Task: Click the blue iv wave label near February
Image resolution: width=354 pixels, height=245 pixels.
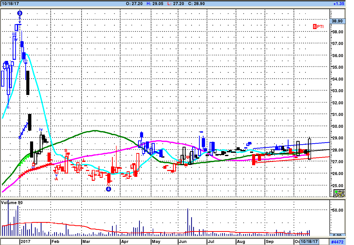Action: click(x=41, y=130)
